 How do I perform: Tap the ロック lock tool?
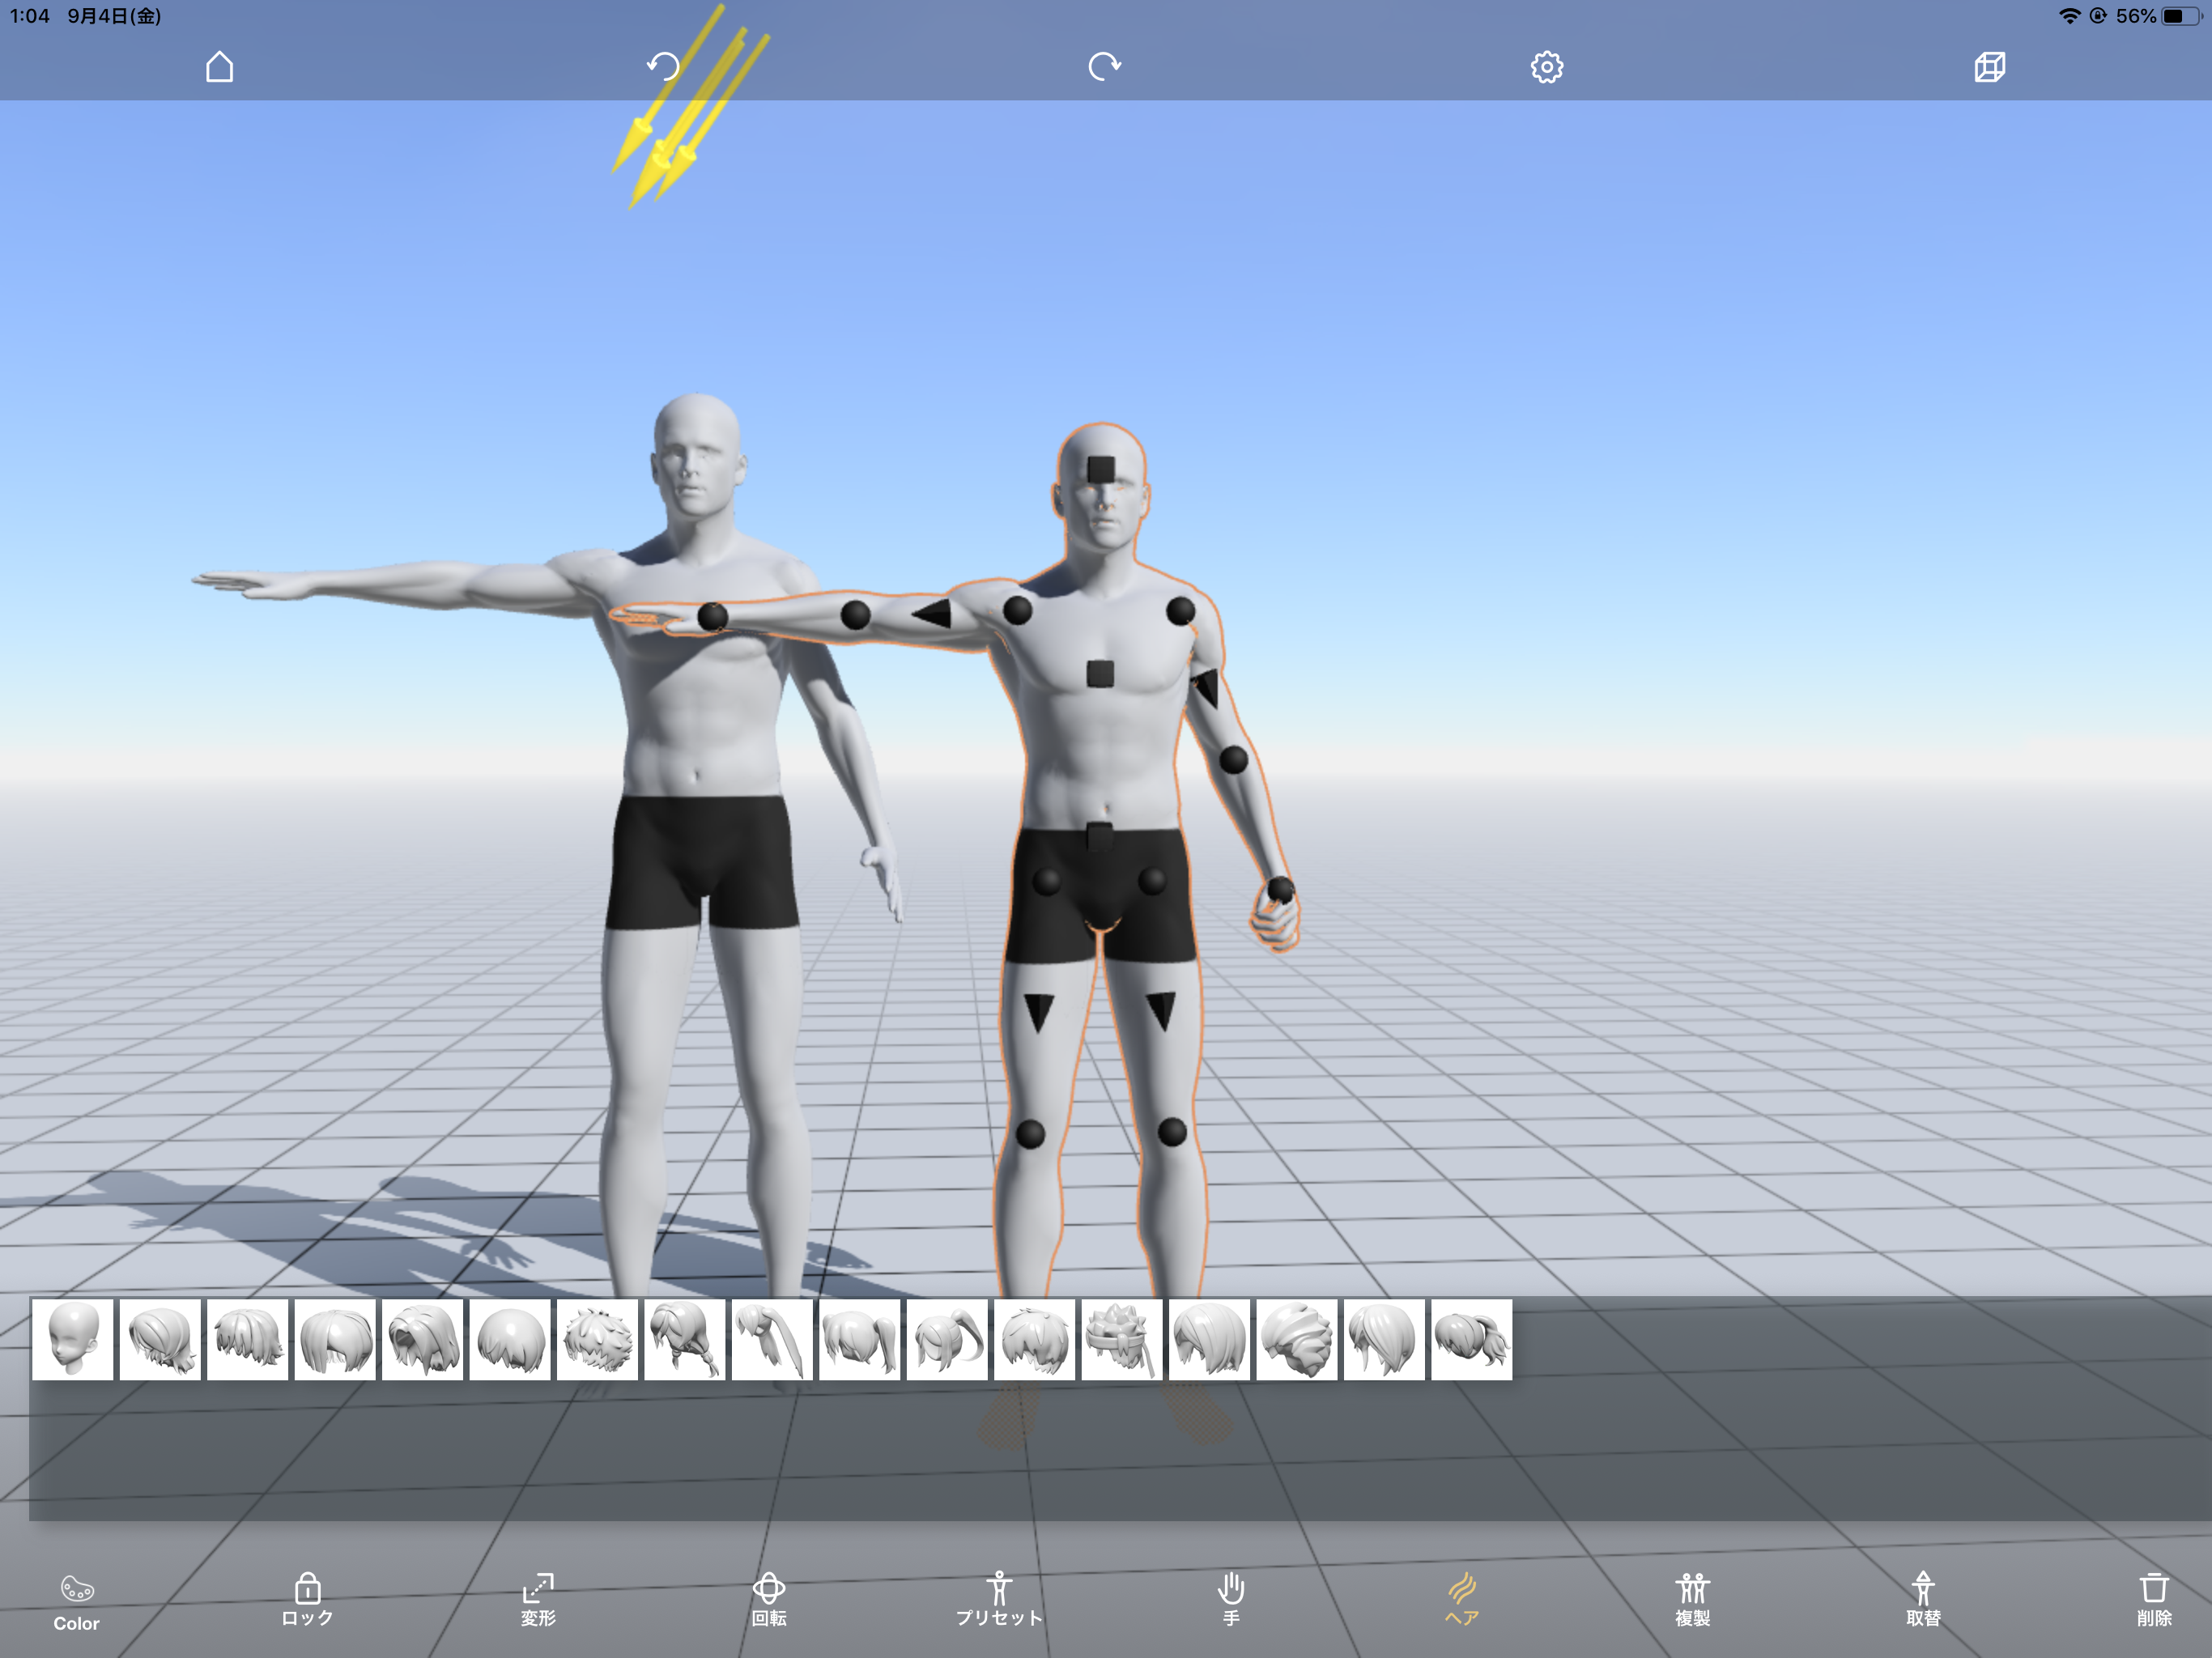(307, 1600)
